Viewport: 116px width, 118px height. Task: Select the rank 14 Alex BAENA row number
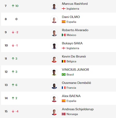point(6,98)
